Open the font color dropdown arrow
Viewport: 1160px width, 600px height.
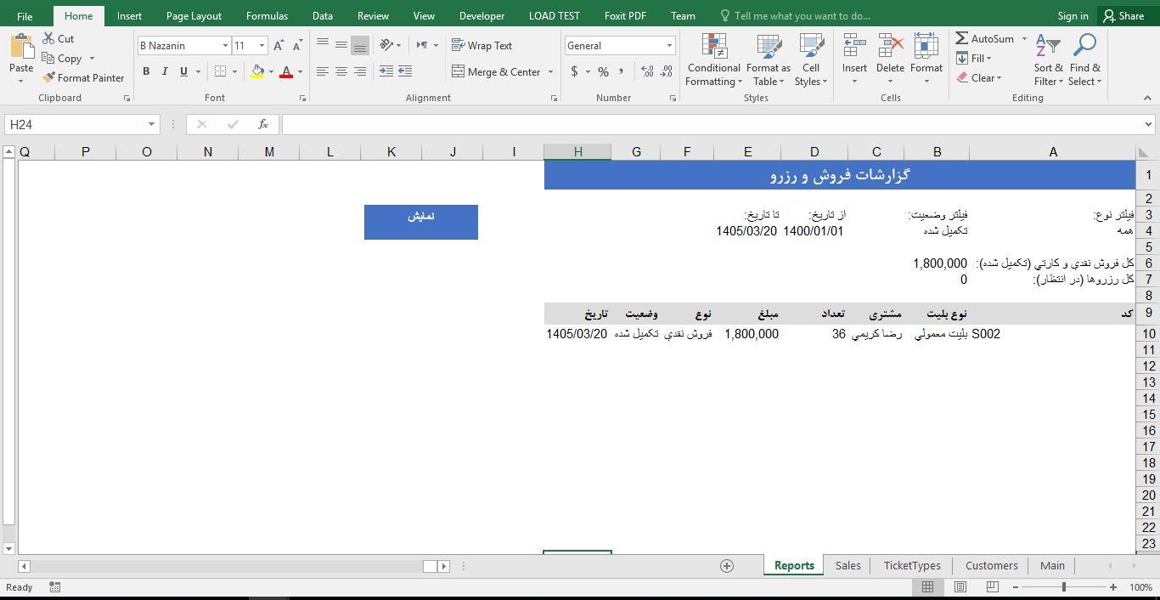[300, 72]
